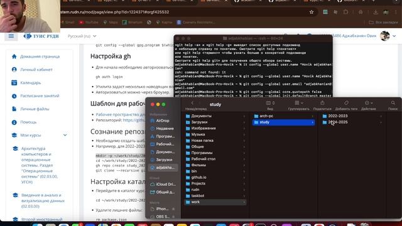402x226 pixels.
Task: Click Finder Добавить теги icon
Action: tap(346, 103)
